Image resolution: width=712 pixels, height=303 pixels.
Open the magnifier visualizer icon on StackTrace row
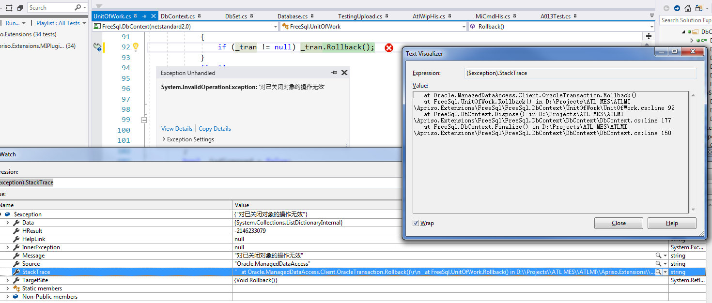(658, 272)
